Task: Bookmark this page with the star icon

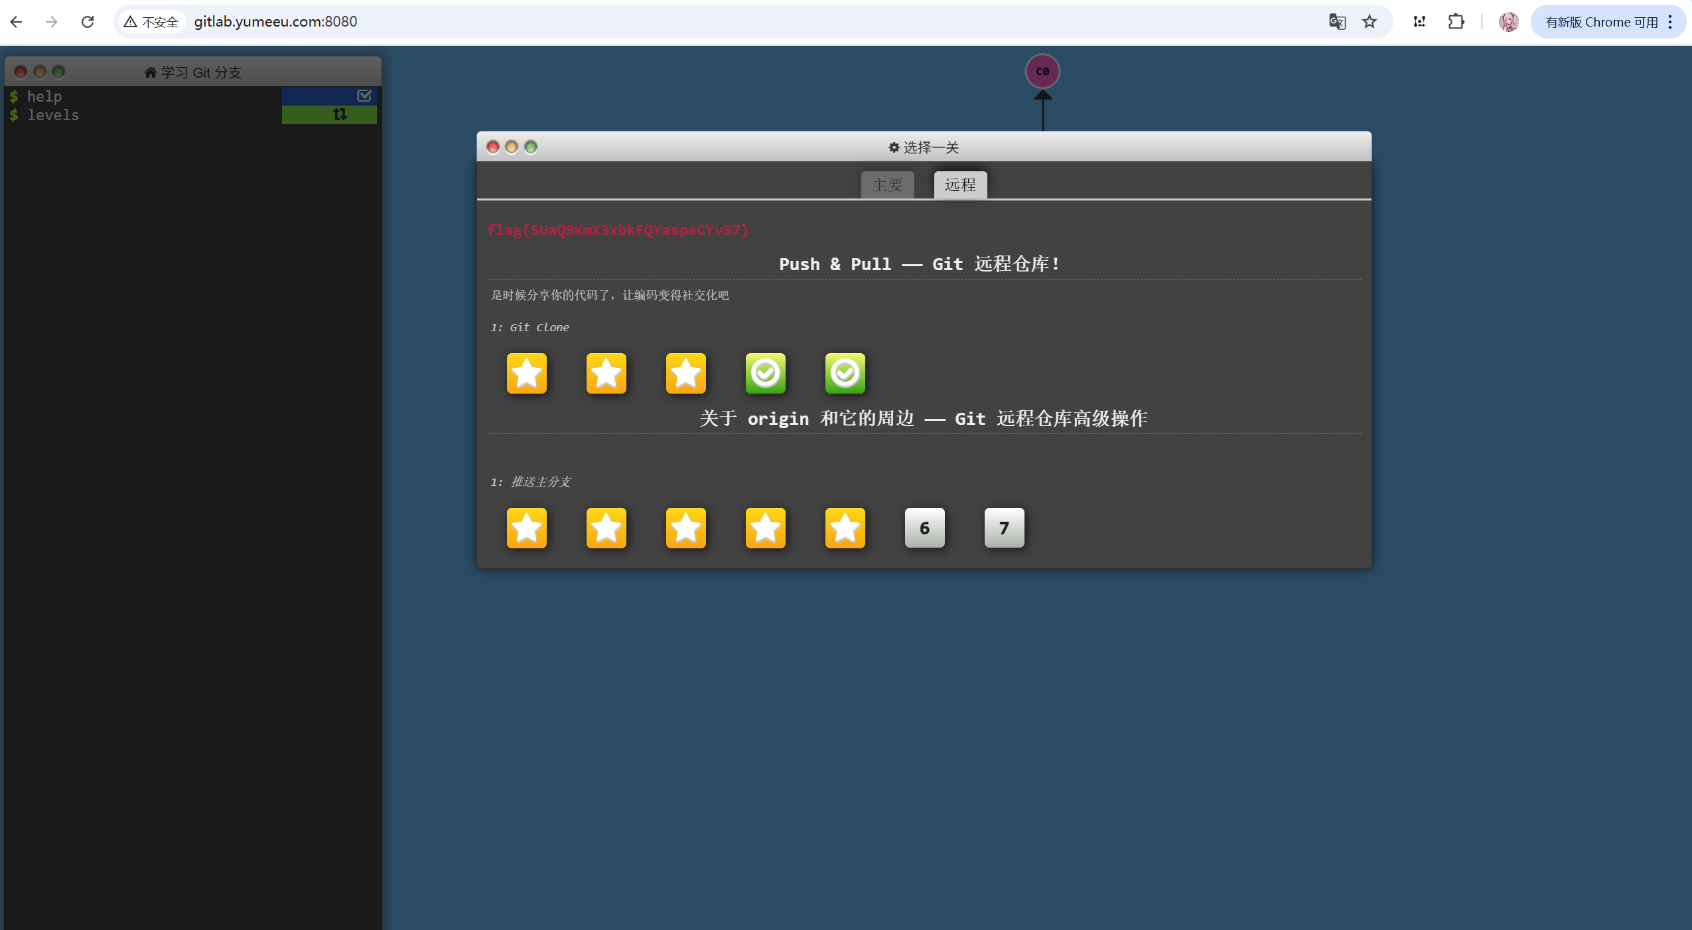Action: click(1370, 22)
